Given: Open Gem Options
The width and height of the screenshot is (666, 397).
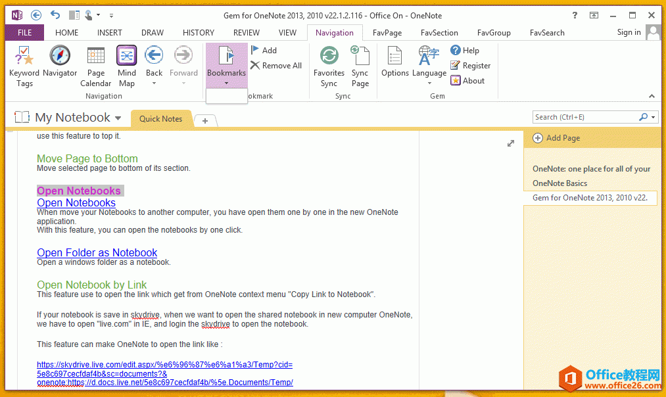Looking at the screenshot, I should pos(394,62).
